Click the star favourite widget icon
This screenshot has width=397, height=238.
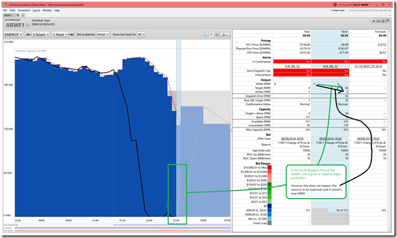click(x=373, y=21)
